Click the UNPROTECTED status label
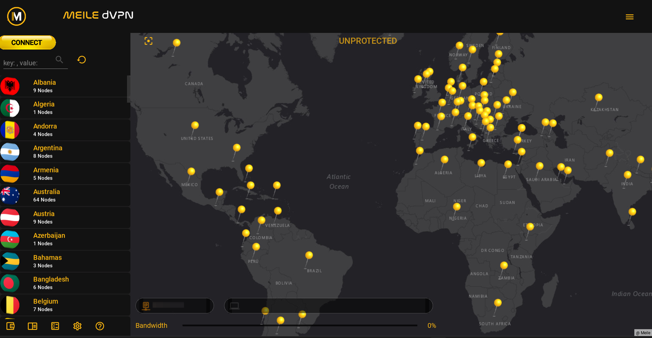This screenshot has width=652, height=338. coord(368,41)
